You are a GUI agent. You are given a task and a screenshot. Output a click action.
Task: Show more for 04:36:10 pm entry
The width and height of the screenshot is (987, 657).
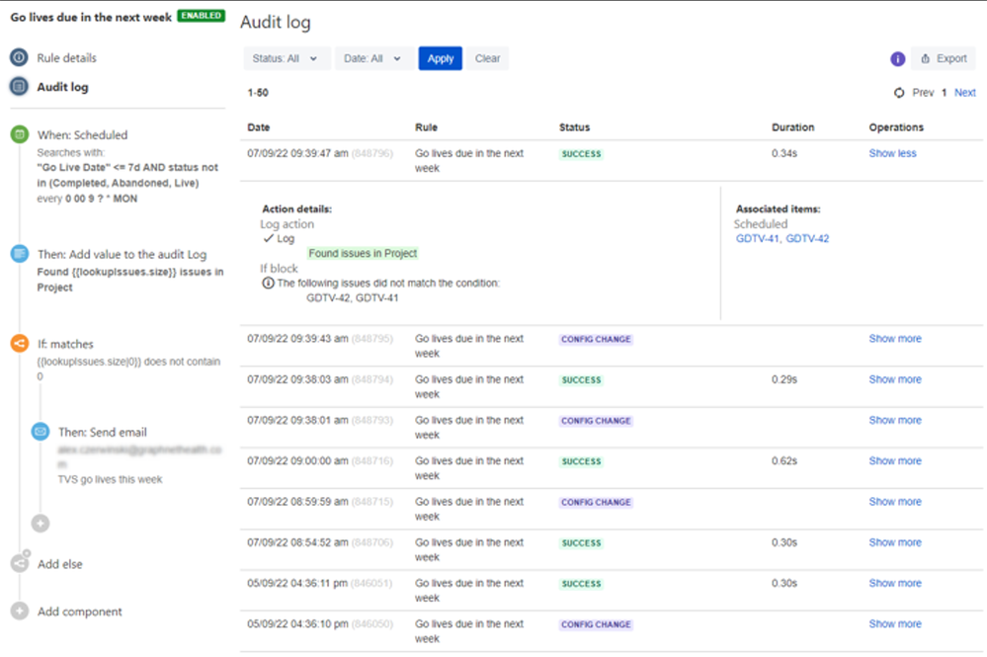coord(895,623)
